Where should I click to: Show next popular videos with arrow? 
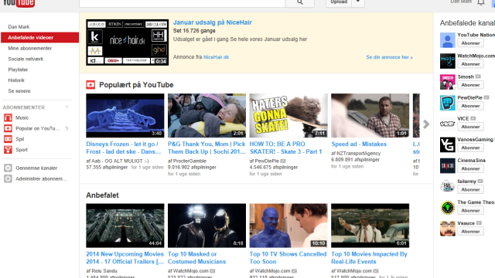[x=426, y=124]
